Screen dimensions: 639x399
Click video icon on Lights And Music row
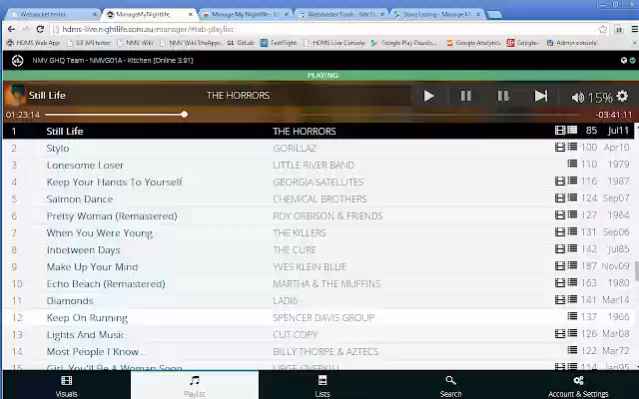click(x=560, y=334)
